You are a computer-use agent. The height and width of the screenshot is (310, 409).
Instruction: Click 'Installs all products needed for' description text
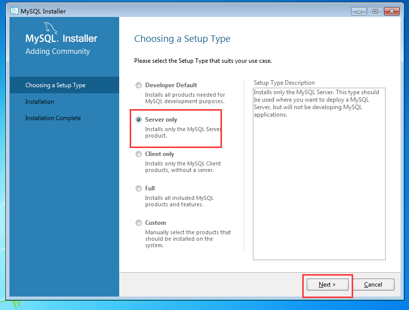185,98
